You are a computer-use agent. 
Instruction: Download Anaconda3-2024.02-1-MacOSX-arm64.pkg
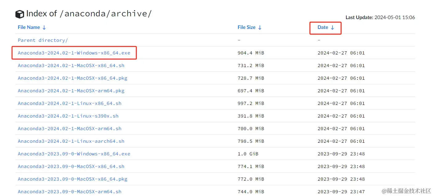pos(71,90)
